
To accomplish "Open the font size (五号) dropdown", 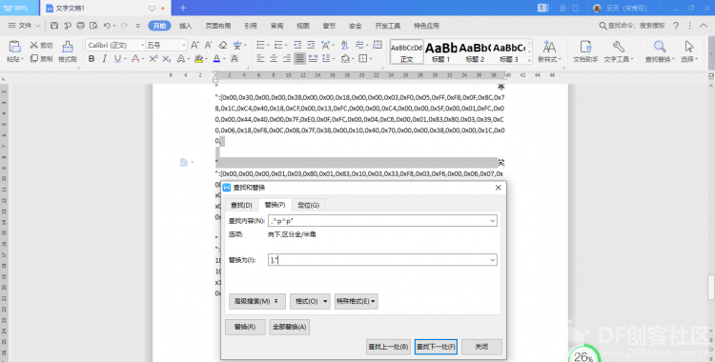I will (184, 45).
